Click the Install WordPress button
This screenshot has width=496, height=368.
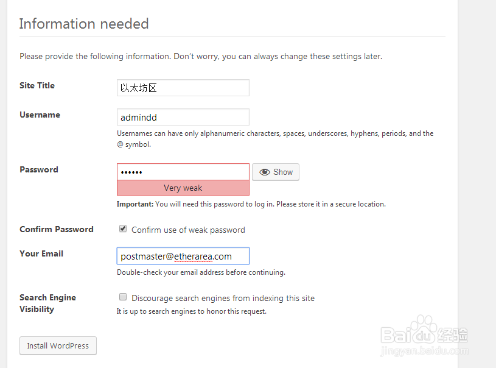58,345
